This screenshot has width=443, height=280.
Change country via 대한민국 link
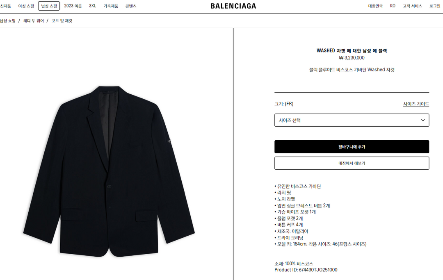(375, 6)
